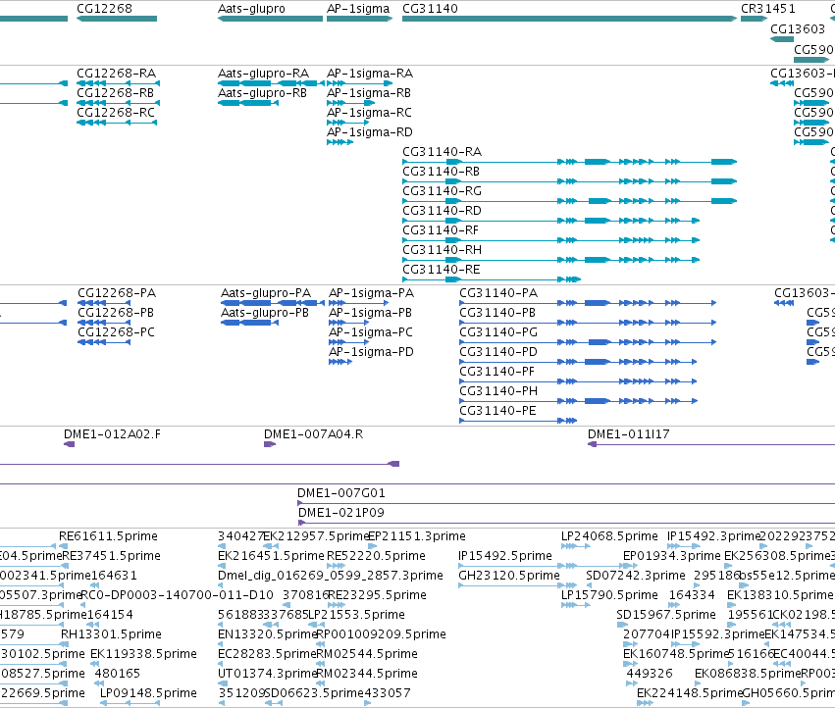This screenshot has height=708, width=835.
Task: Click clone DME1-021P09
Action: click(340, 513)
